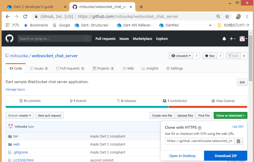The image size is (254, 162).
Task: Click the Fork button
Action: point(233,56)
